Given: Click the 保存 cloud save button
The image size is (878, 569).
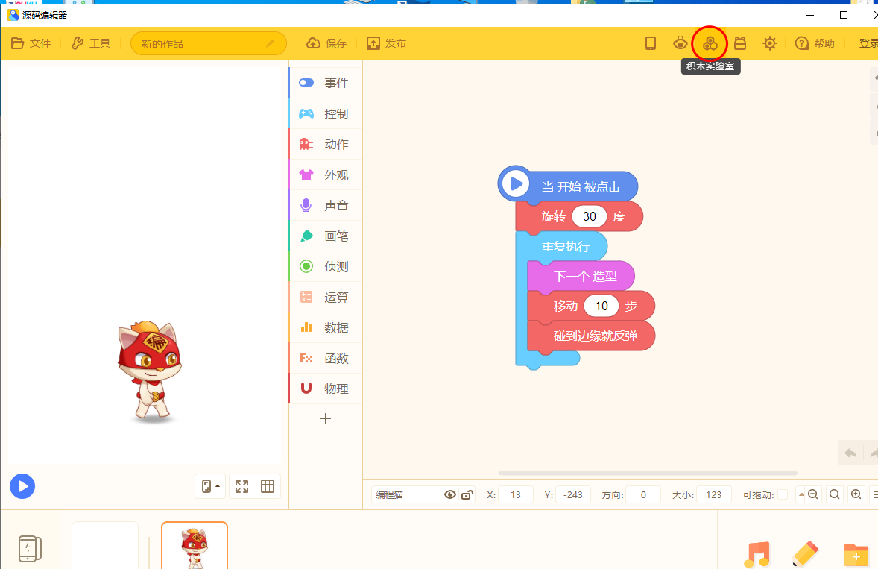Looking at the screenshot, I should (326, 43).
